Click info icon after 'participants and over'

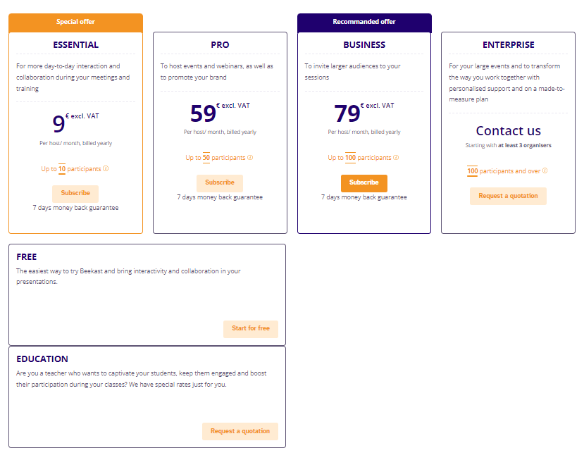[545, 170]
